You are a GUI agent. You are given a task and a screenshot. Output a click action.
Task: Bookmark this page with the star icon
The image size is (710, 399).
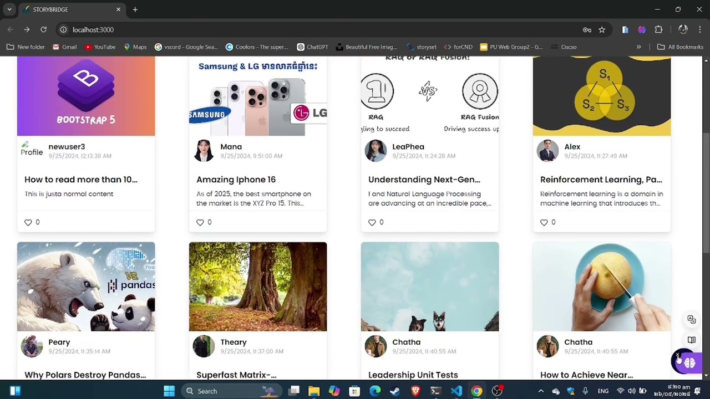(x=602, y=29)
